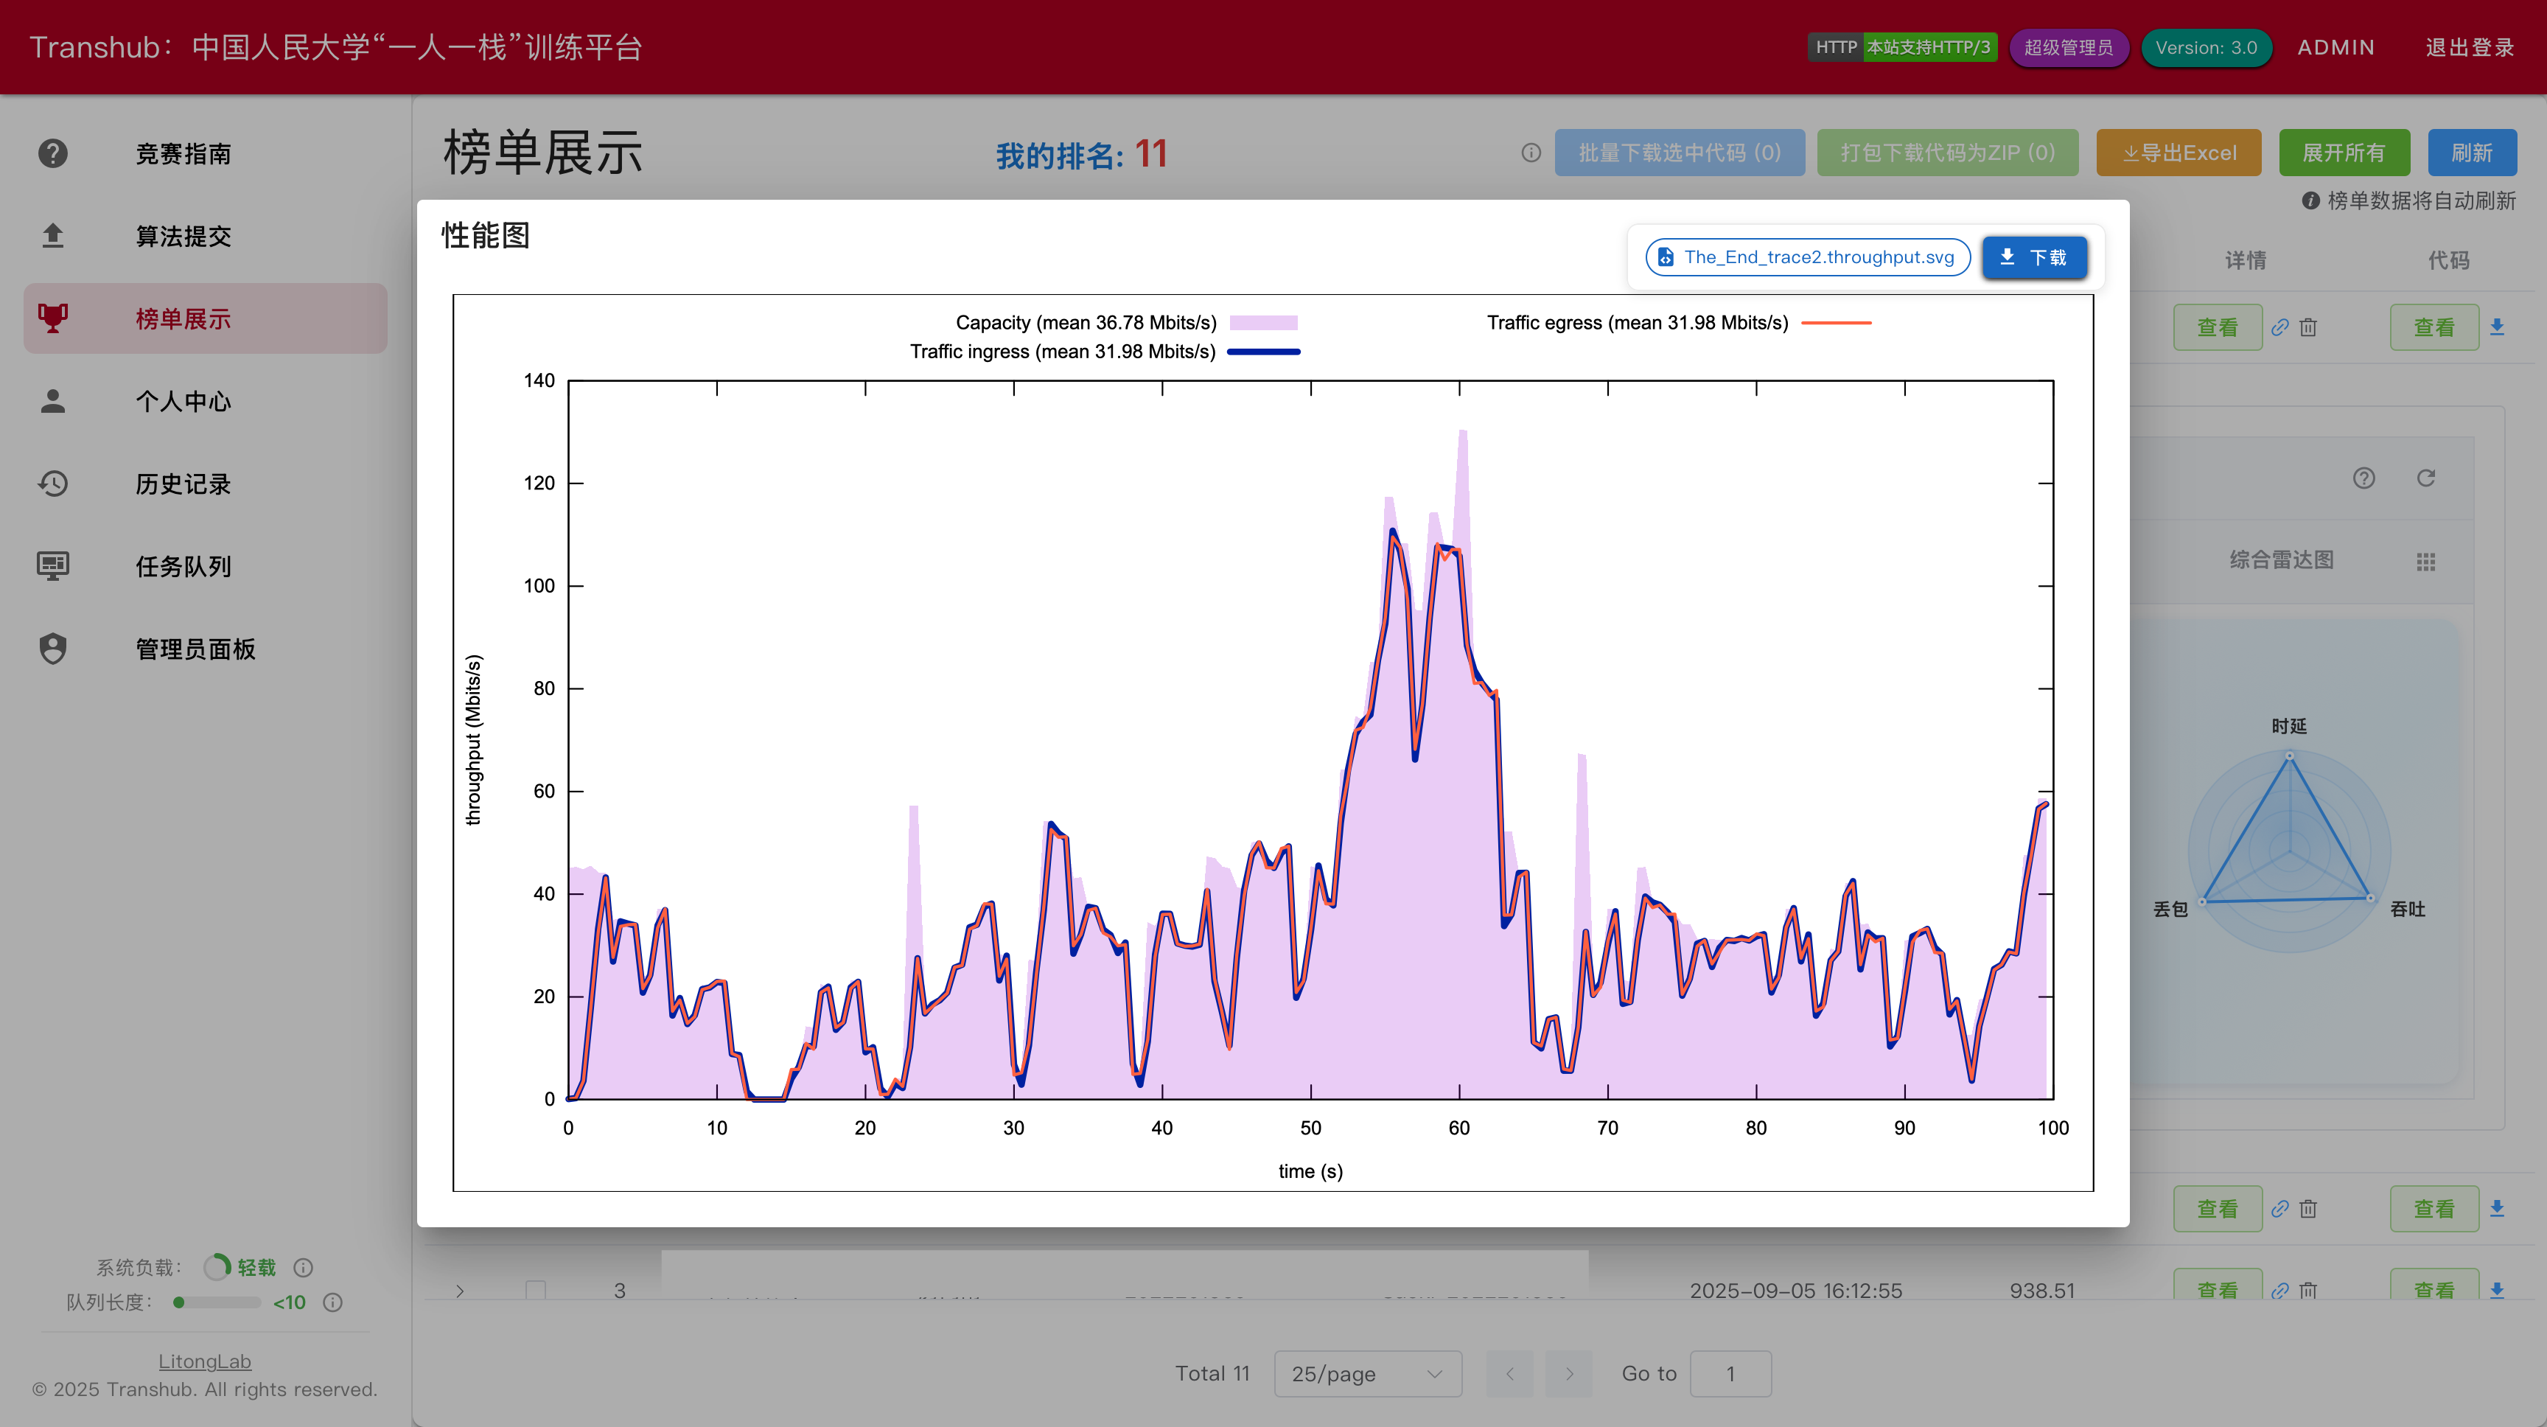Viewport: 2547px width, 1427px height.
Task: Open the 25/page size dropdown
Action: (x=1367, y=1374)
